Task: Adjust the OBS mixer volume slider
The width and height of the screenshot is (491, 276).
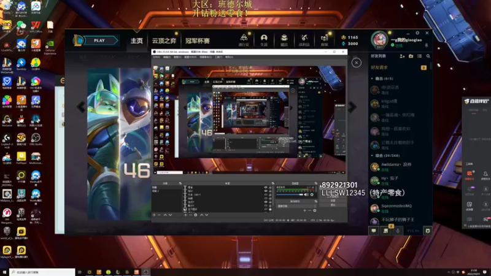Action: tap(290, 194)
